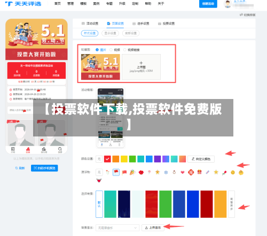Switch to the 活动设置 tab
The width and height of the screenshot is (267, 236).
pyautogui.click(x=90, y=24)
